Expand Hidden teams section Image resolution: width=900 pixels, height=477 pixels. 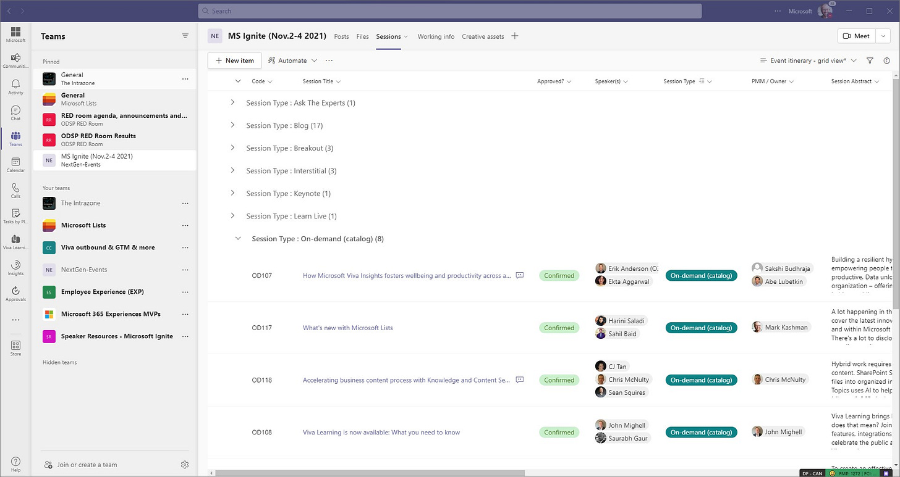59,362
